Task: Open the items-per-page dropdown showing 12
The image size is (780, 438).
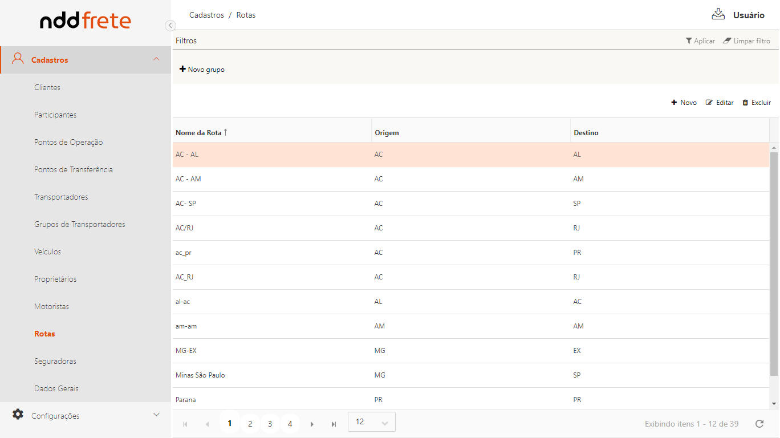Action: pyautogui.click(x=371, y=422)
